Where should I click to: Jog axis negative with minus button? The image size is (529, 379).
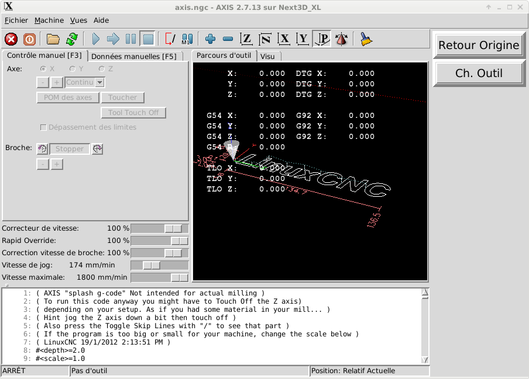pos(43,82)
